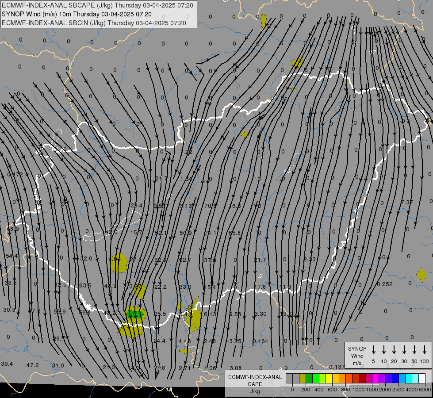Click the map value '74.1'
433x398 pixels.
pyautogui.click(x=211, y=233)
